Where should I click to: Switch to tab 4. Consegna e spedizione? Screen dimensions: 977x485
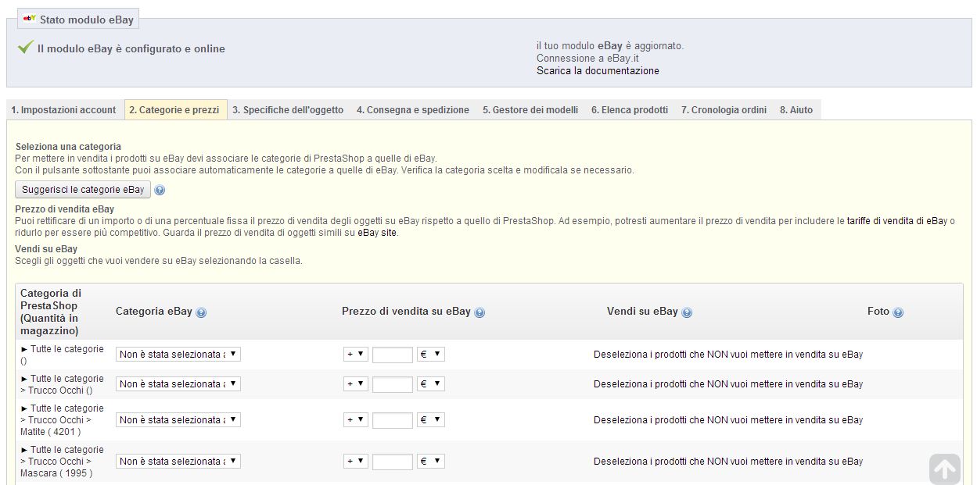[413, 110]
